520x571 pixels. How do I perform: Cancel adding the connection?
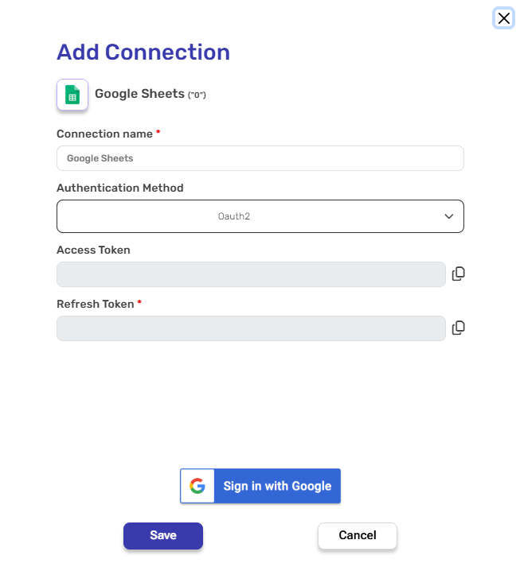(x=358, y=535)
